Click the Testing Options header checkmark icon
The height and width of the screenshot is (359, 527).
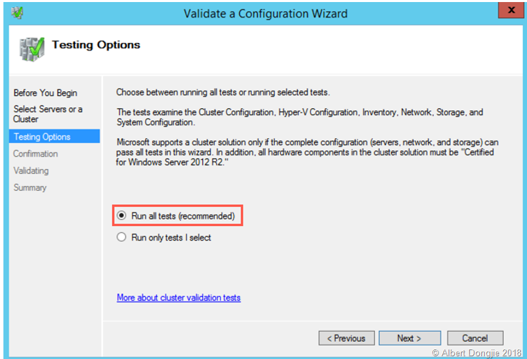pos(31,49)
